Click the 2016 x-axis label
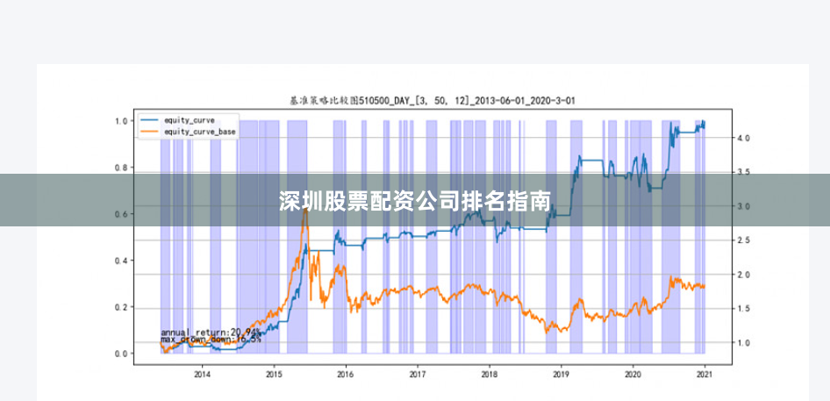Viewport: 830px width, 401px height. tap(346, 375)
